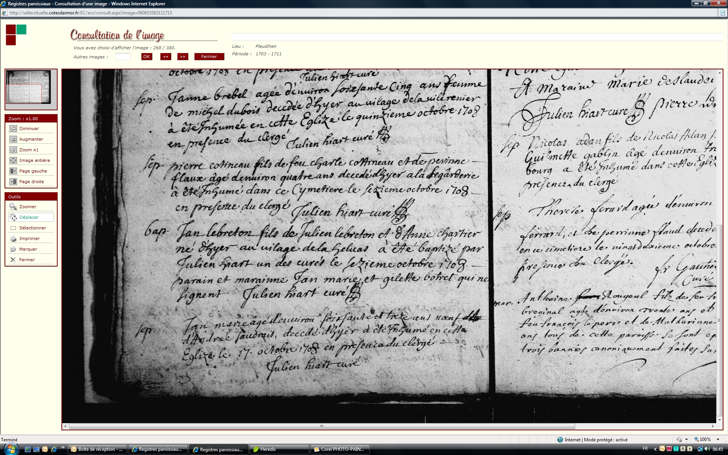The image size is (728, 455).
Task: Print the image with Imprimer
Action: 13,239
